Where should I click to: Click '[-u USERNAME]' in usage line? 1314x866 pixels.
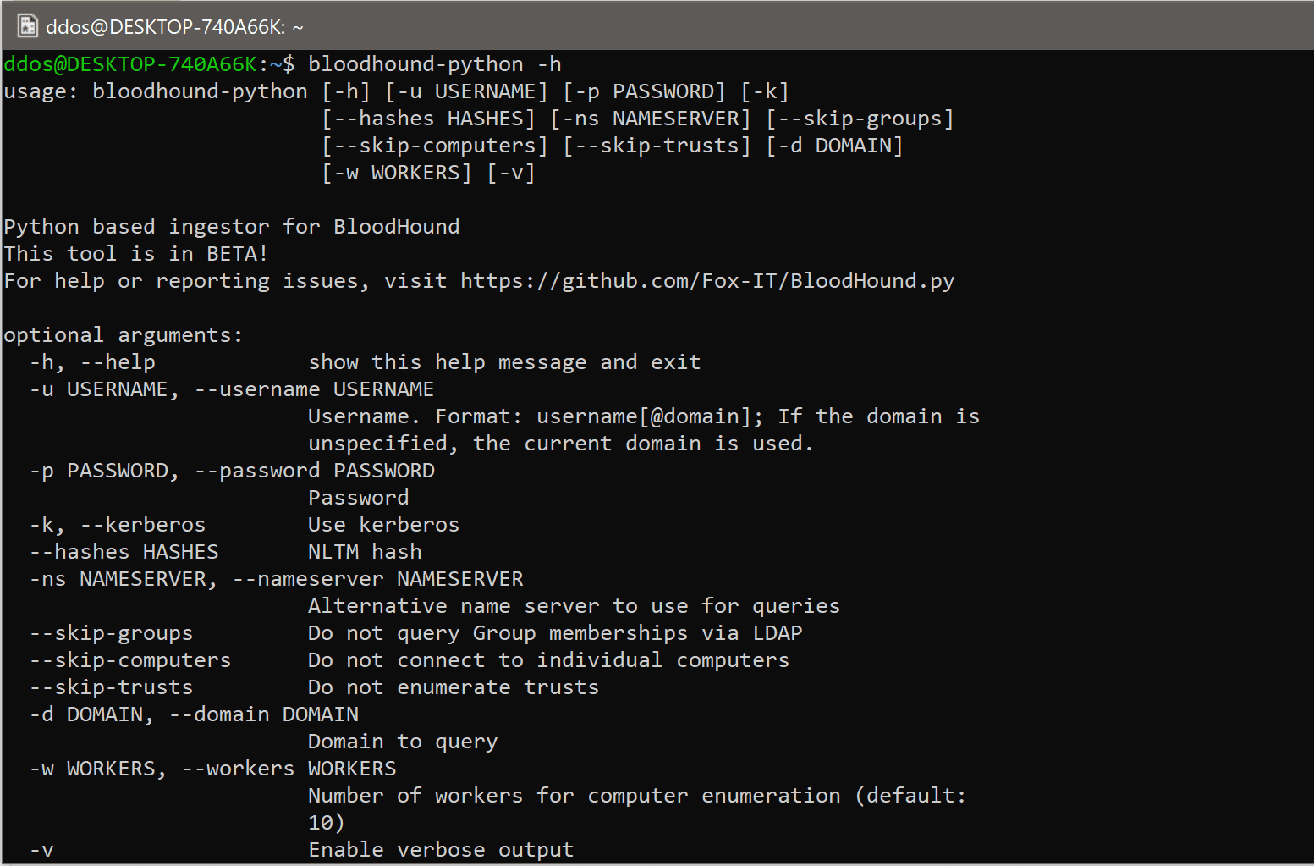[466, 91]
